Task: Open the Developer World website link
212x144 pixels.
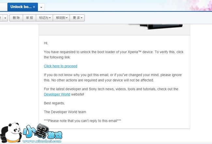Action: point(57,94)
